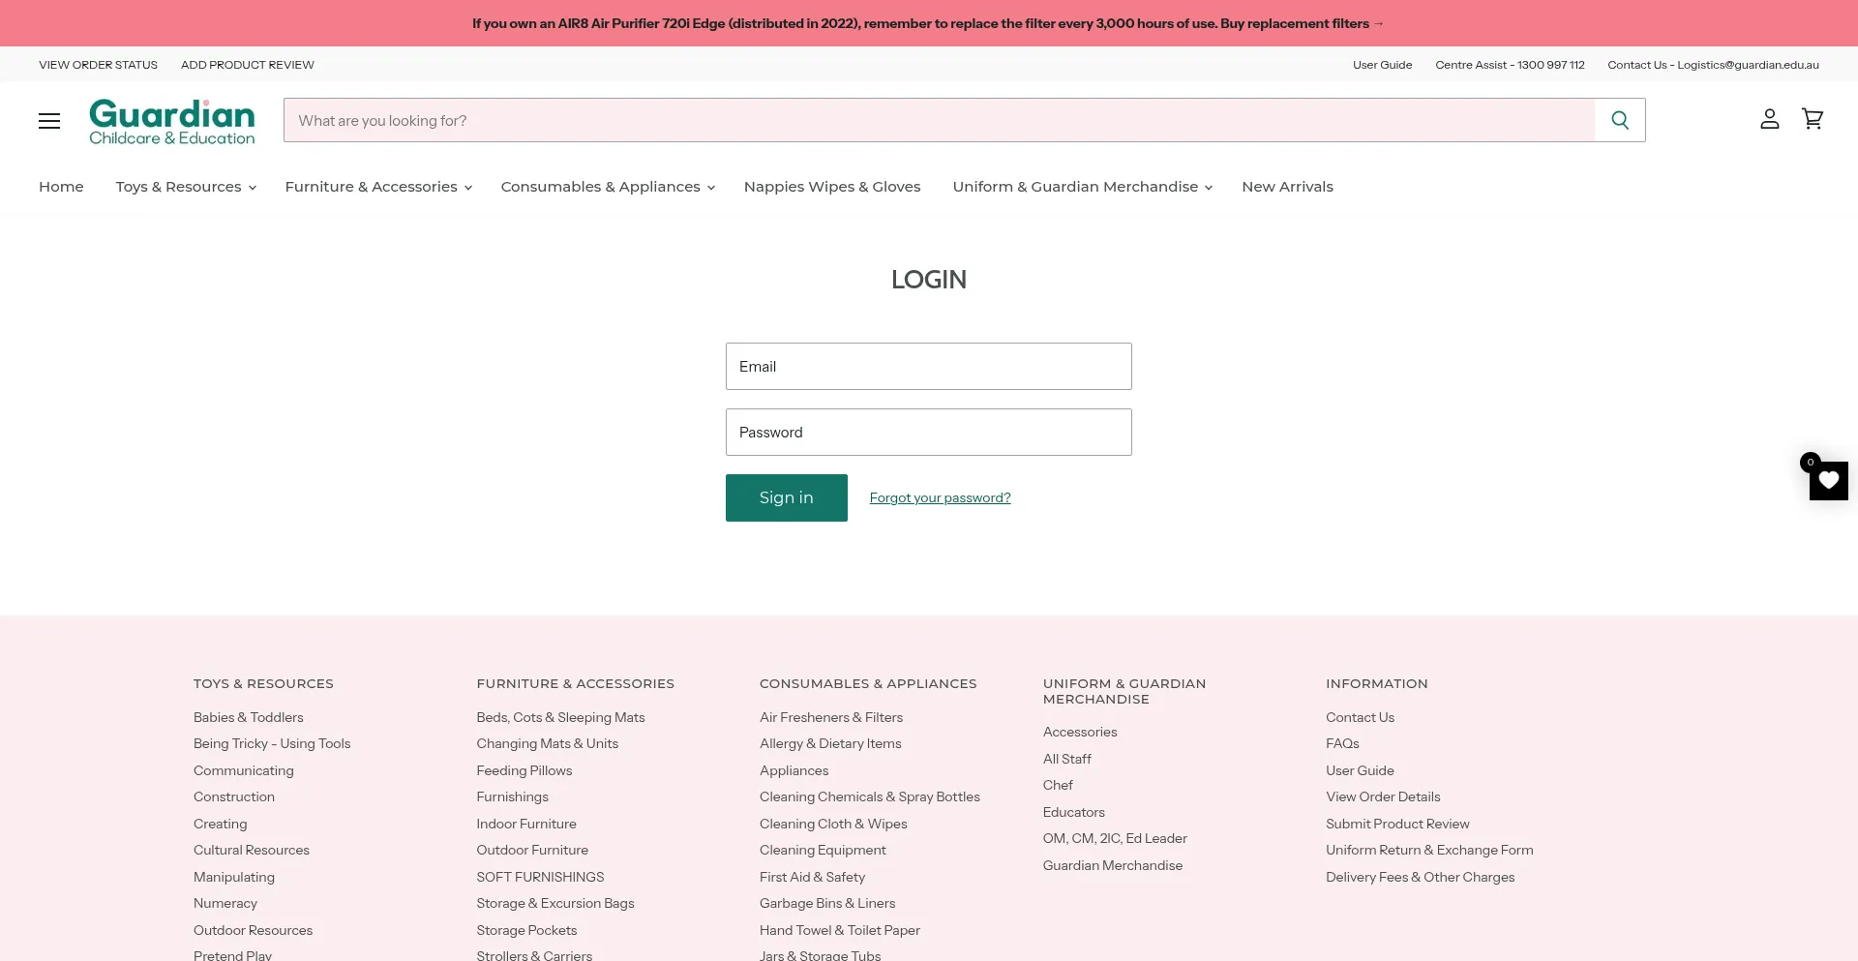Go to Nappies Wipes & Gloves
1858x961 pixels.
click(832, 187)
